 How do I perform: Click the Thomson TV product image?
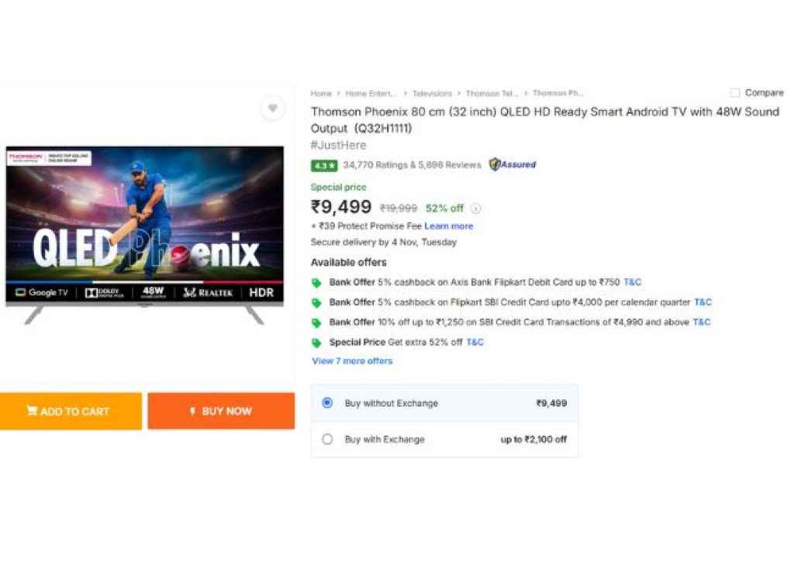pyautogui.click(x=145, y=234)
